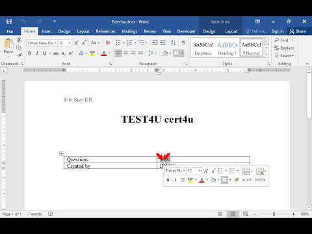The height and width of the screenshot is (234, 312).
Task: Select Center alignment icon in ribbon
Action: (125, 53)
